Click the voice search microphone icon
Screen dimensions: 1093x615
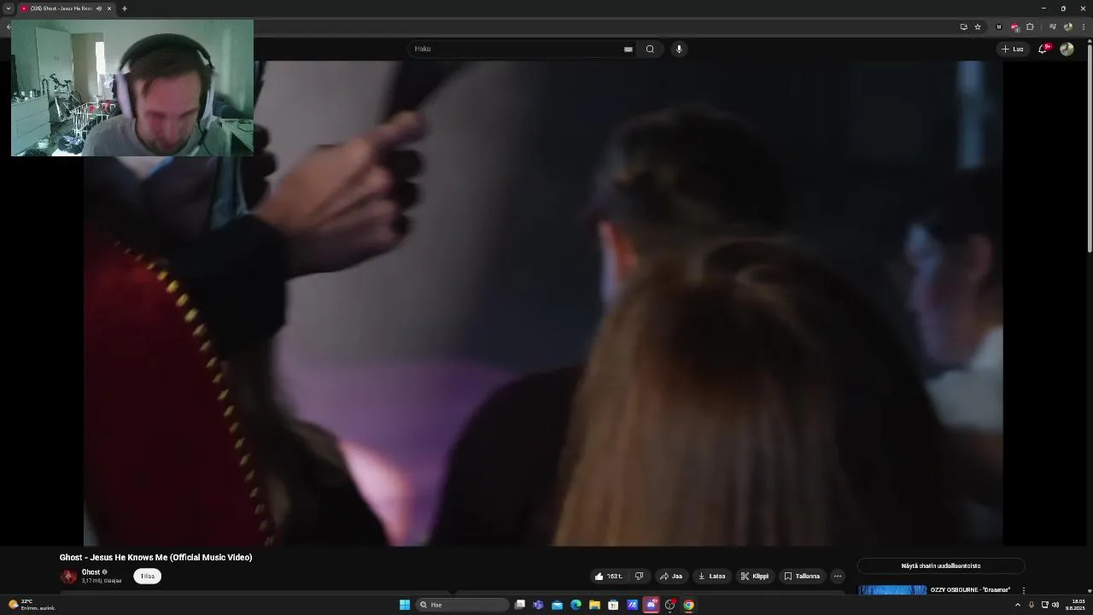[679, 49]
